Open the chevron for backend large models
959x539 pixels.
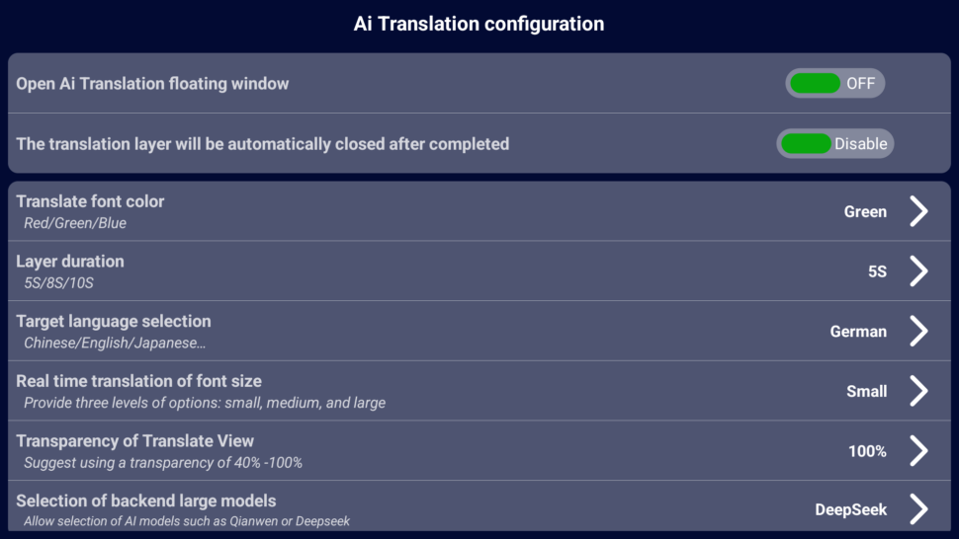[918, 509]
